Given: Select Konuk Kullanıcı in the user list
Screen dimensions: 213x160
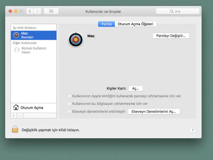Looking at the screenshot, I should click(x=34, y=50).
